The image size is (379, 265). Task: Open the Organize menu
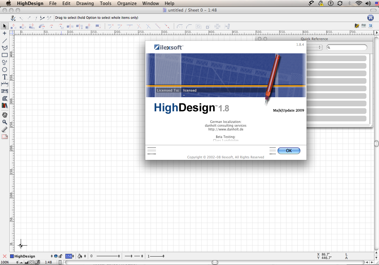click(x=127, y=3)
